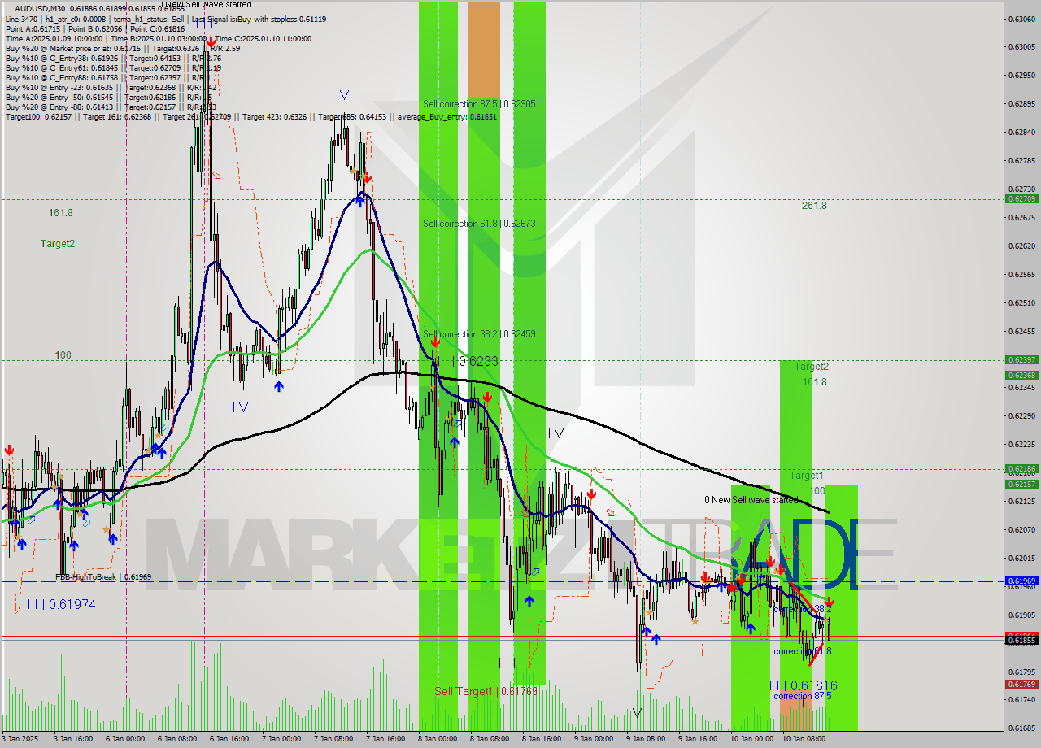Select the 'Target1' label
Screen dimensions: 1041x748
coord(806,476)
